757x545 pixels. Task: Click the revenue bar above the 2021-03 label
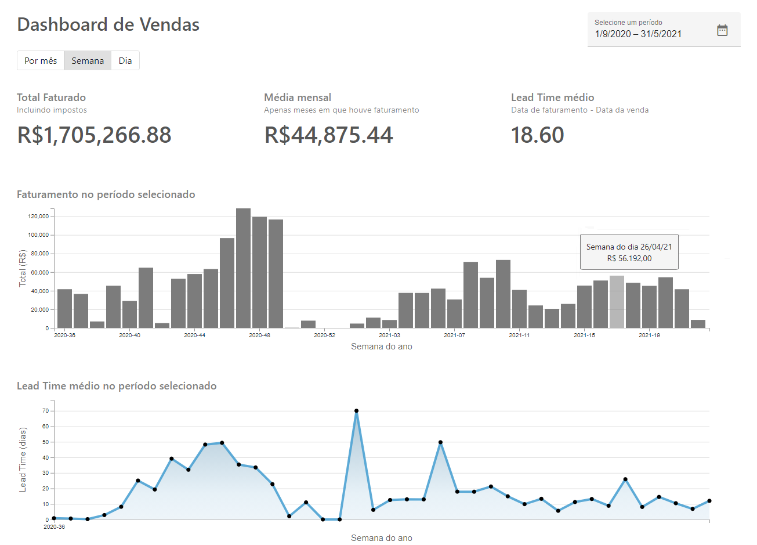[389, 324]
